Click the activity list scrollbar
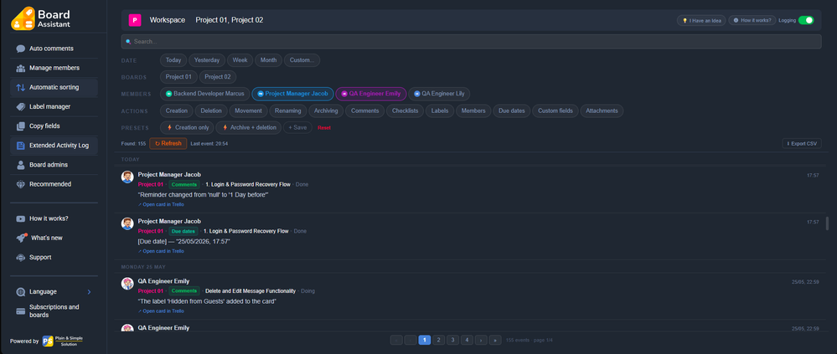Viewport: 837px width, 354px height. point(828,223)
